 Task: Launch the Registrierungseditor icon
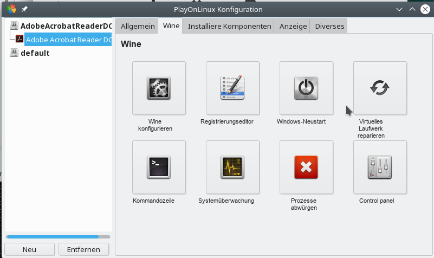(x=232, y=88)
